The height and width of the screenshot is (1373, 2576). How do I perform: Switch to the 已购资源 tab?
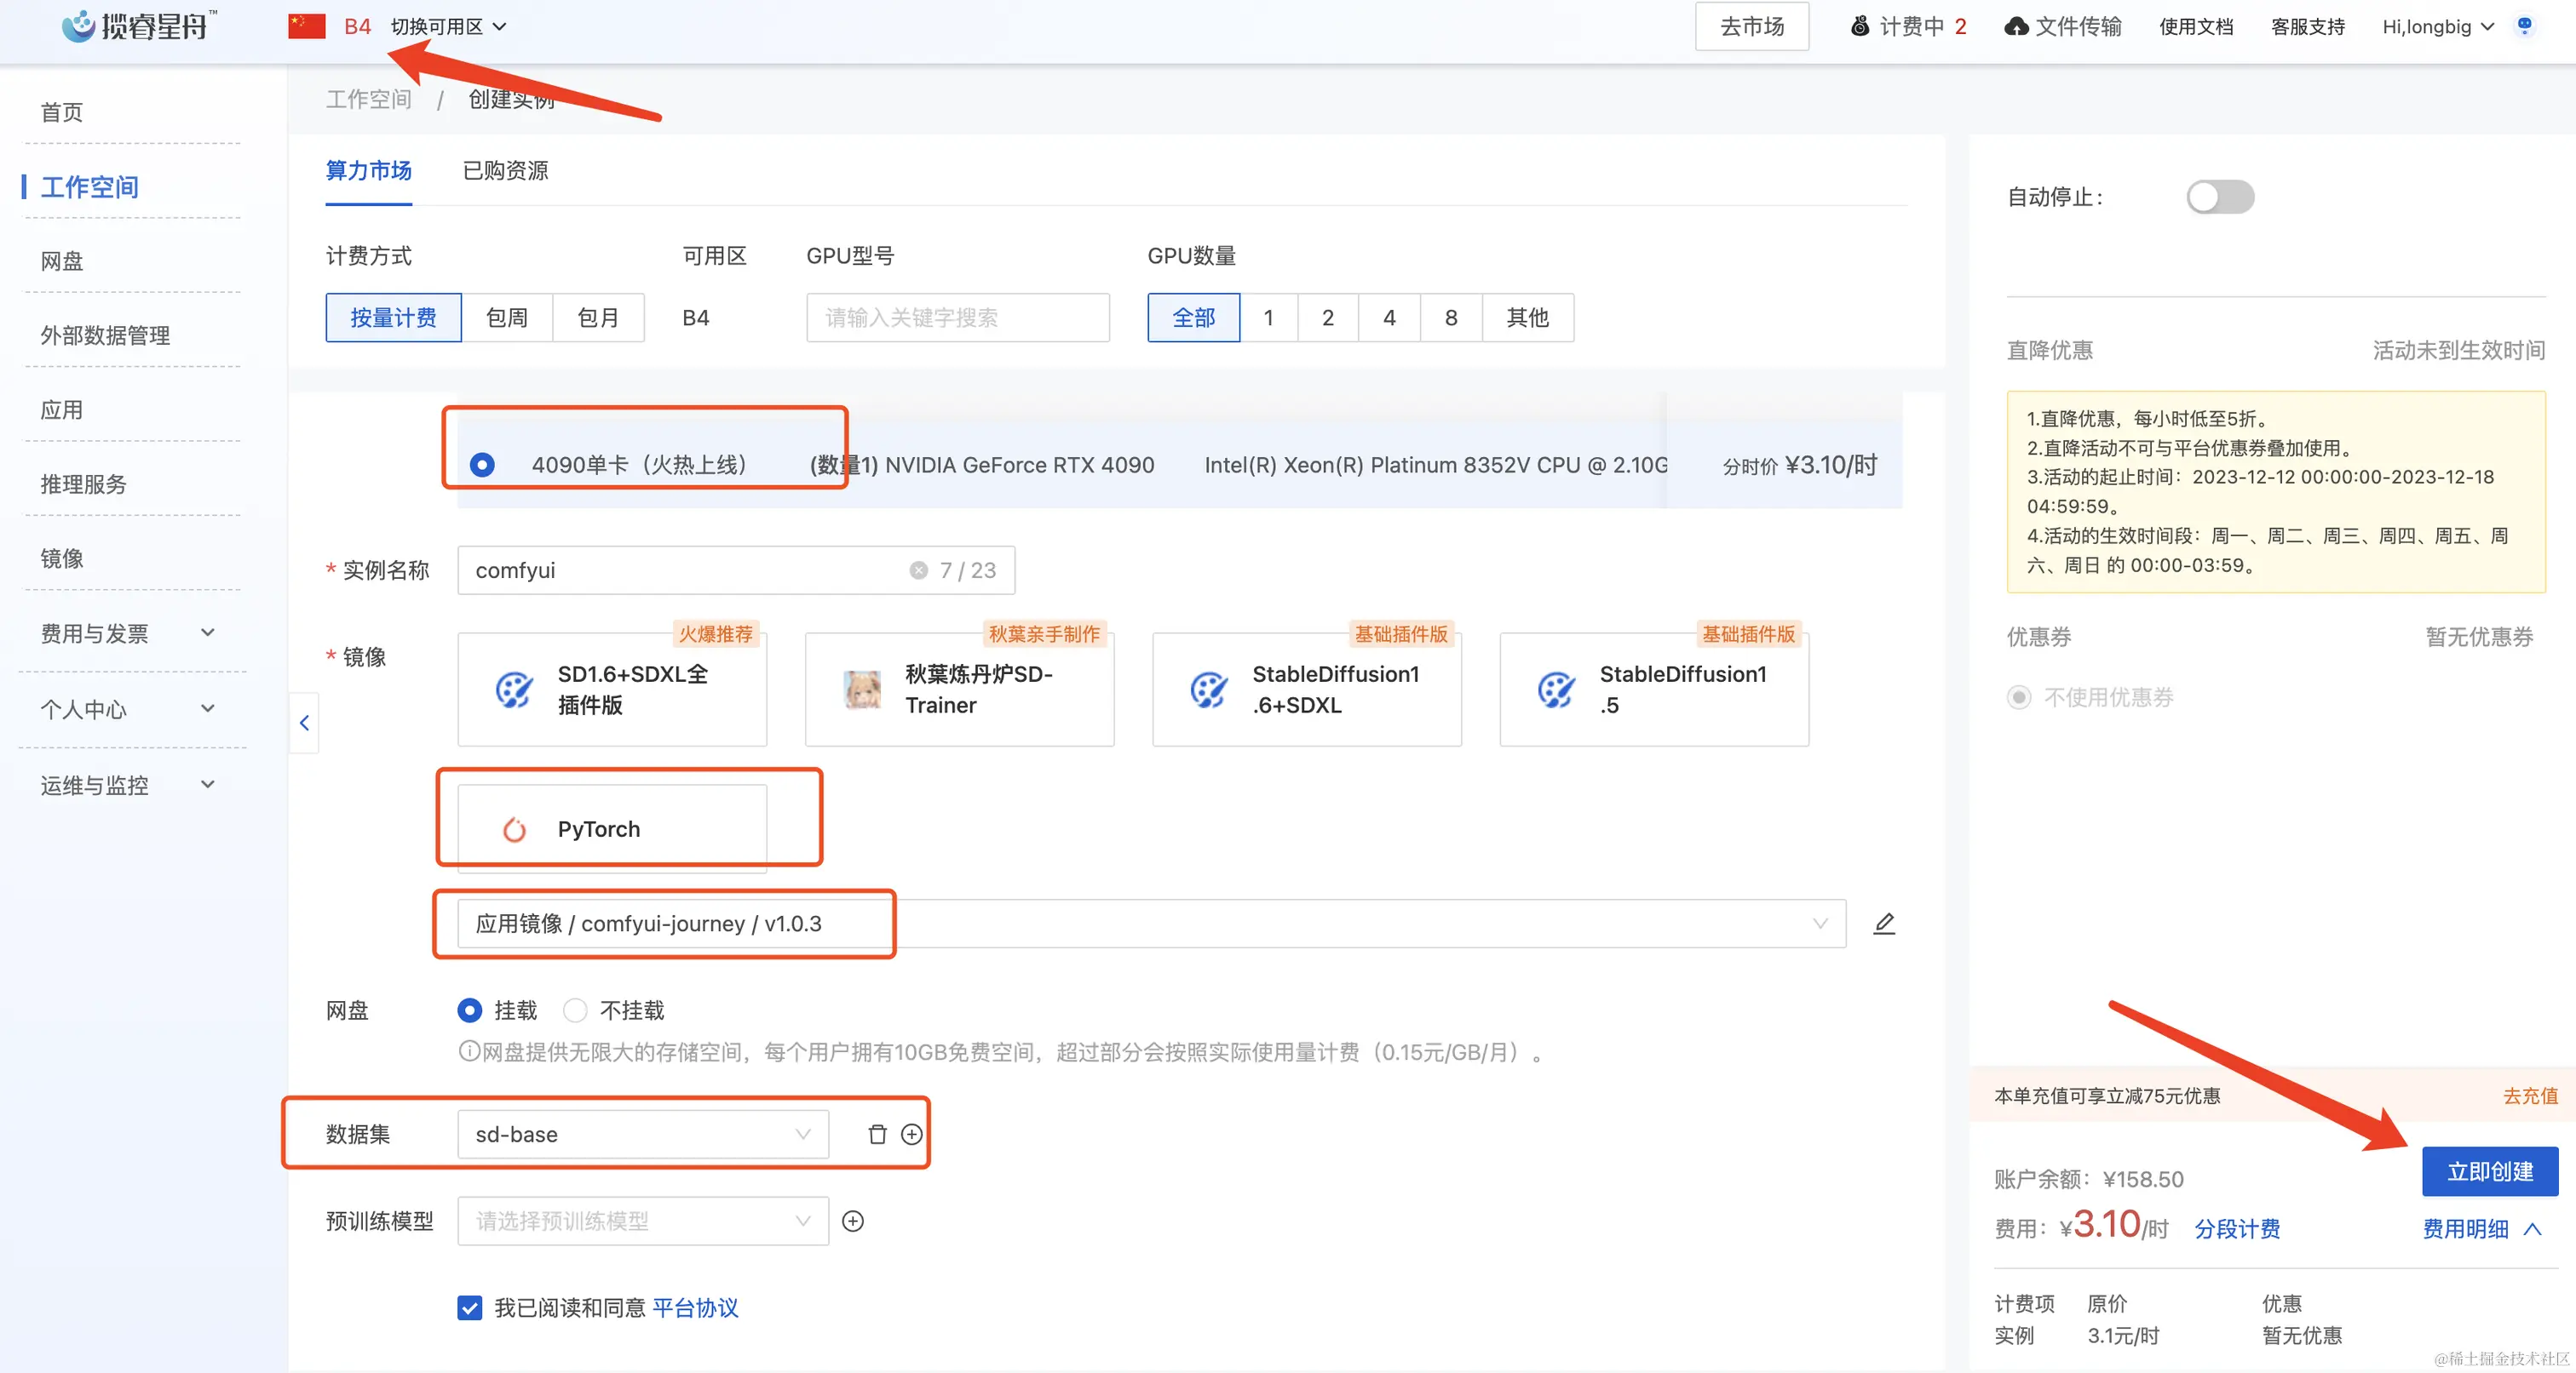click(504, 171)
